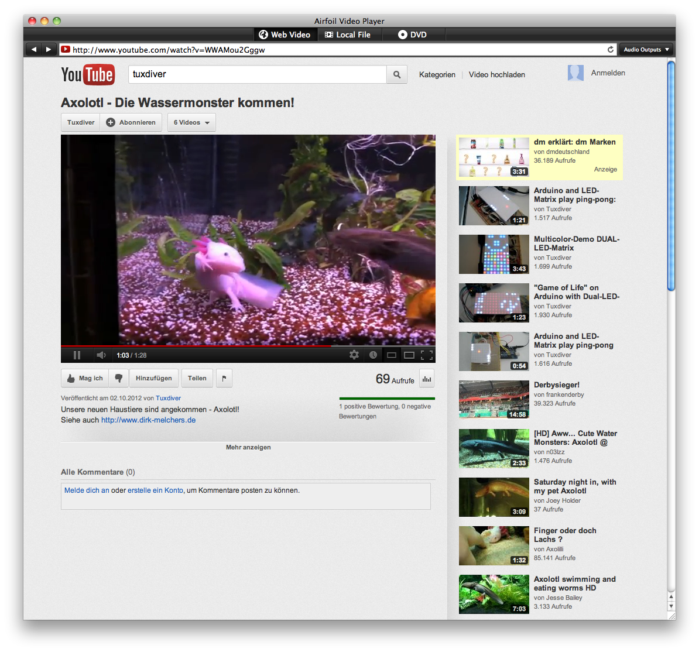
Task: Click the Tuxdiver channel button
Action: point(81,122)
